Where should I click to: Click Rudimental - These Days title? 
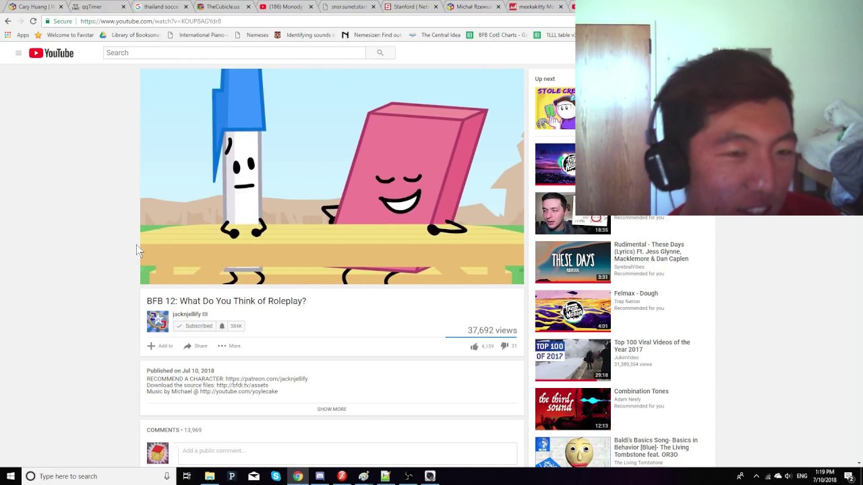(651, 251)
